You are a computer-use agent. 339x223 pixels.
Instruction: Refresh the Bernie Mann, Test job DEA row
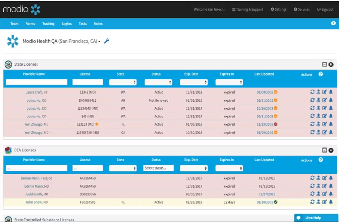pyautogui.click(x=312, y=178)
